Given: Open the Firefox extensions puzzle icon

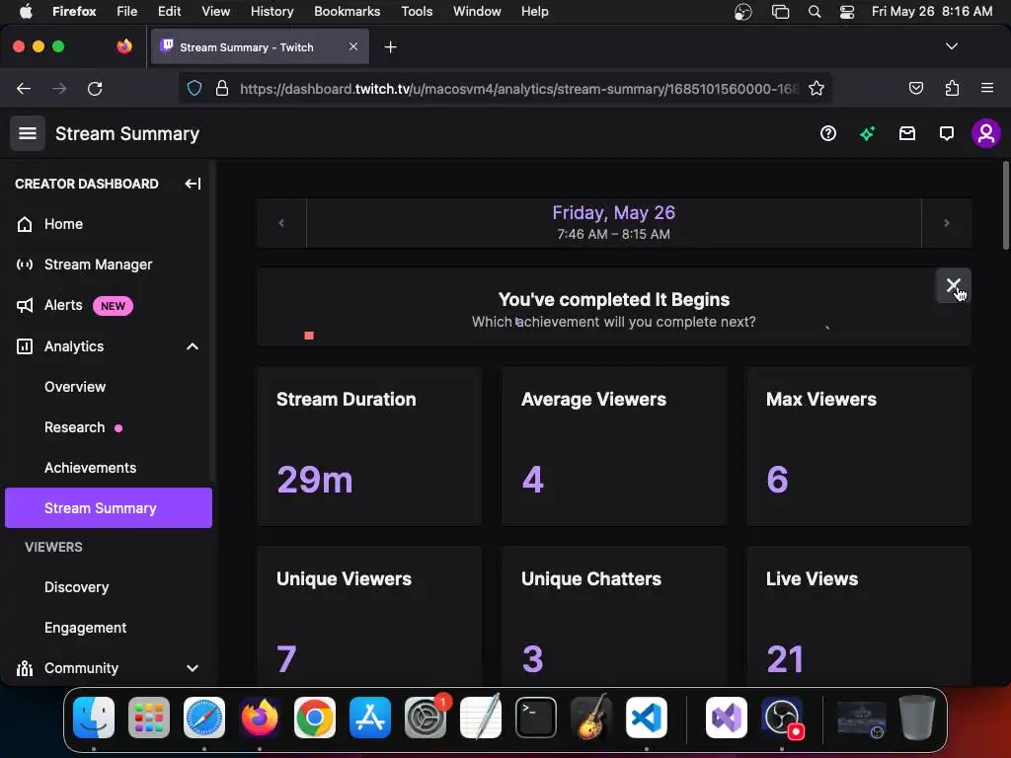Looking at the screenshot, I should (952, 88).
